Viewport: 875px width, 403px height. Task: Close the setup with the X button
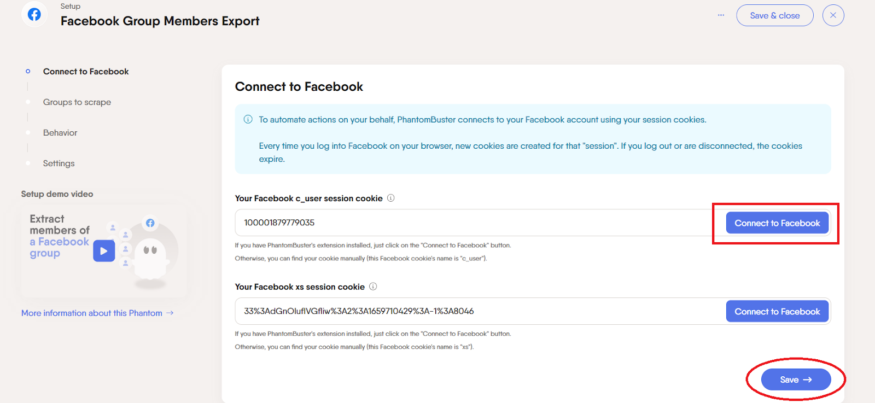tap(833, 15)
